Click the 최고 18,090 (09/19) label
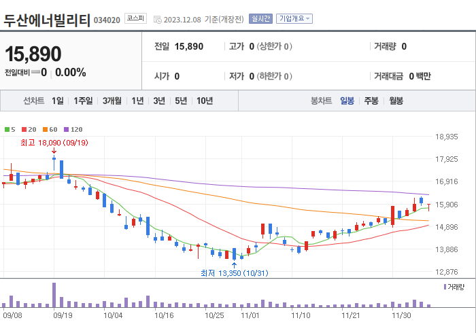Viewport: 476px width, 333px height. coord(54,143)
